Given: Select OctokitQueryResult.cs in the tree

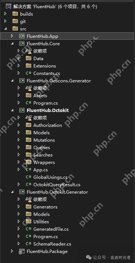Looking at the screenshot, I should (57, 184).
